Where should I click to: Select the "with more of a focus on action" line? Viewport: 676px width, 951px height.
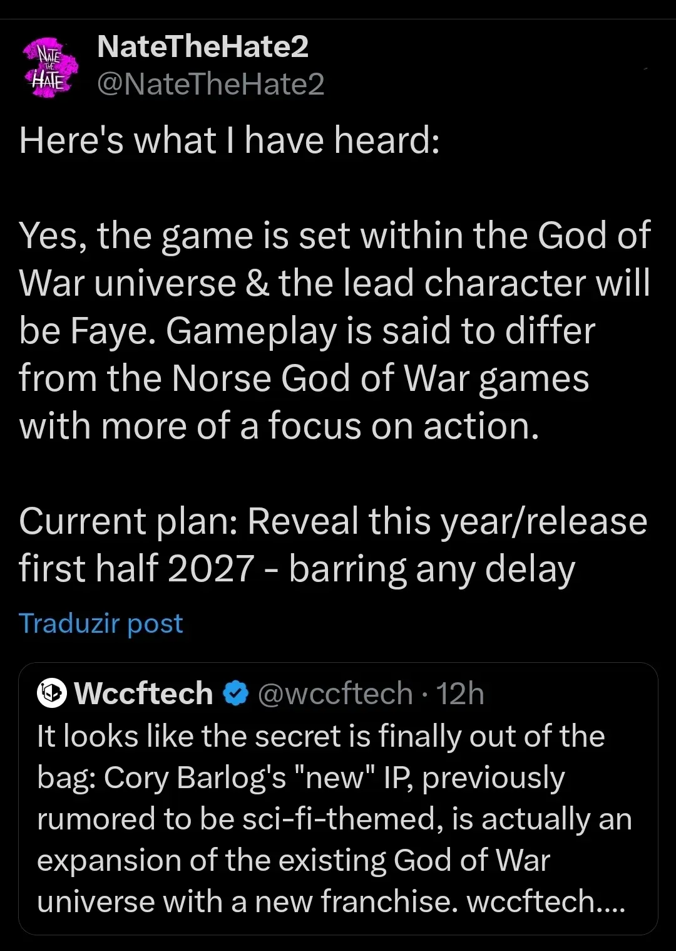[x=279, y=426]
